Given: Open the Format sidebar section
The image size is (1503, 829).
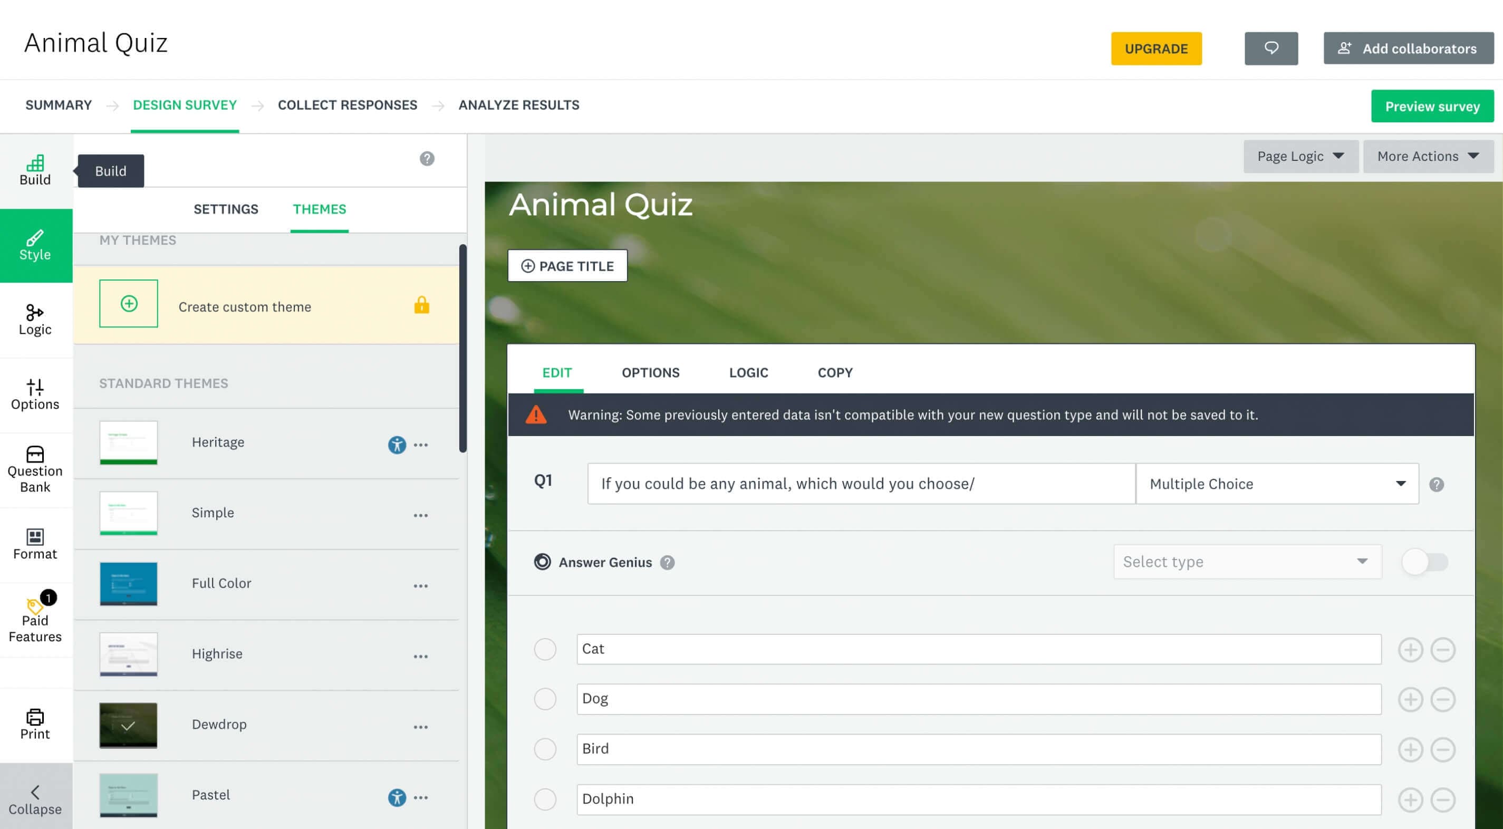Looking at the screenshot, I should pos(35,545).
